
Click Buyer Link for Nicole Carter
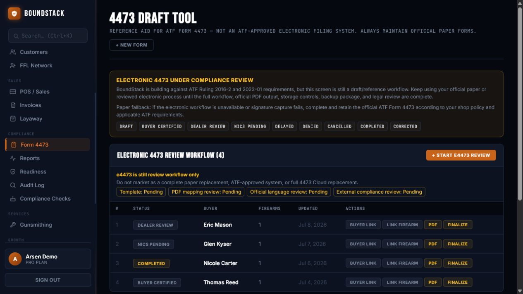(x=363, y=263)
